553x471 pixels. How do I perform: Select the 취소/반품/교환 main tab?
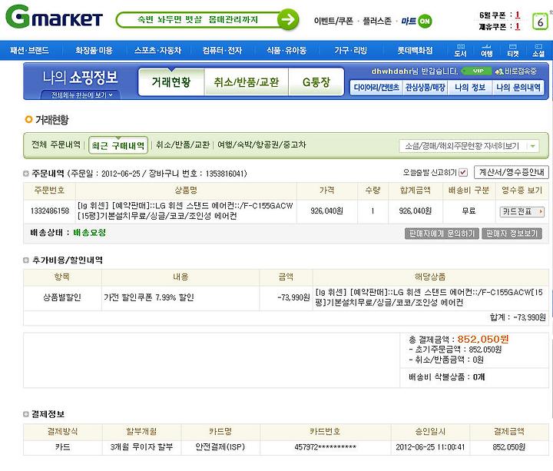[x=247, y=82]
